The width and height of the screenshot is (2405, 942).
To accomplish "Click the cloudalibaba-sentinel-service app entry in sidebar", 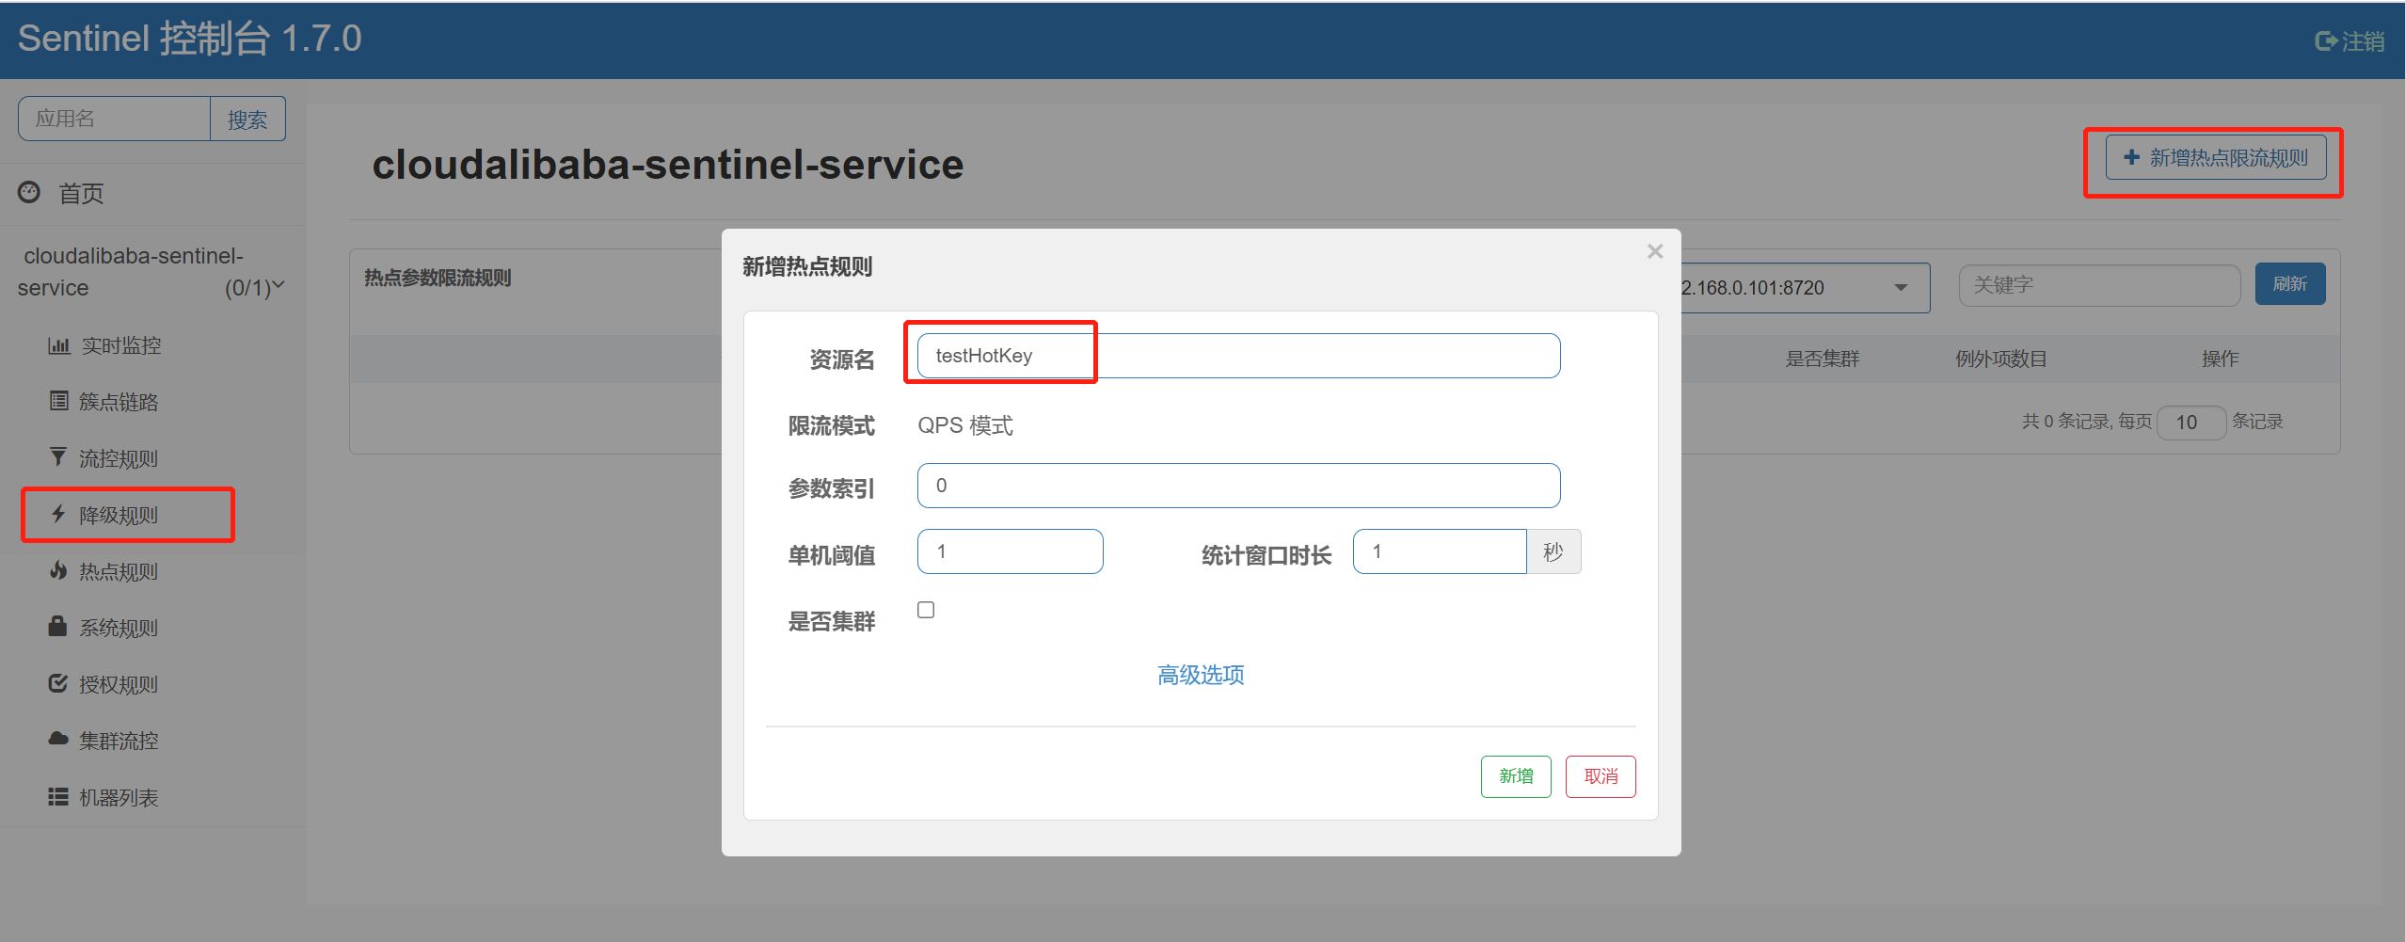I will point(151,271).
